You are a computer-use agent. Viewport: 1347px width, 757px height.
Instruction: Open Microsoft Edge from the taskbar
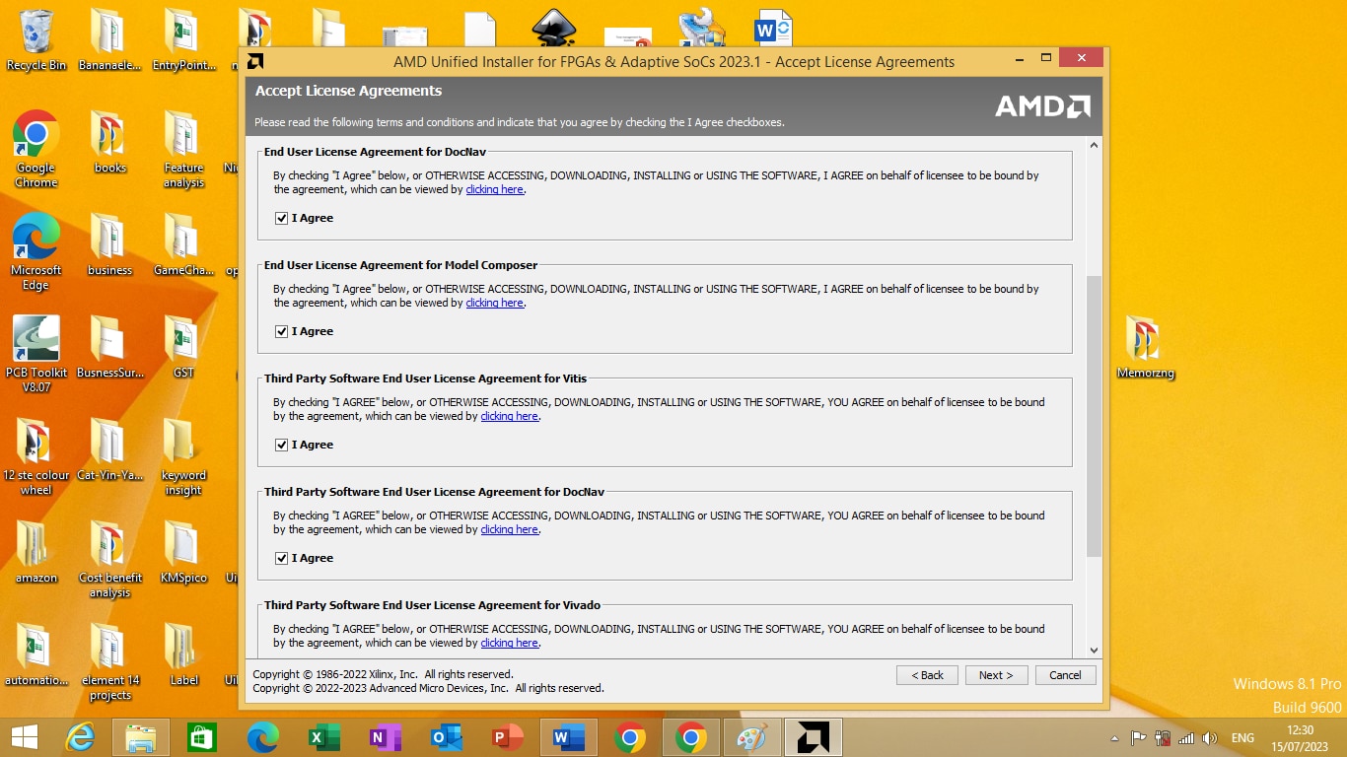[x=263, y=737]
